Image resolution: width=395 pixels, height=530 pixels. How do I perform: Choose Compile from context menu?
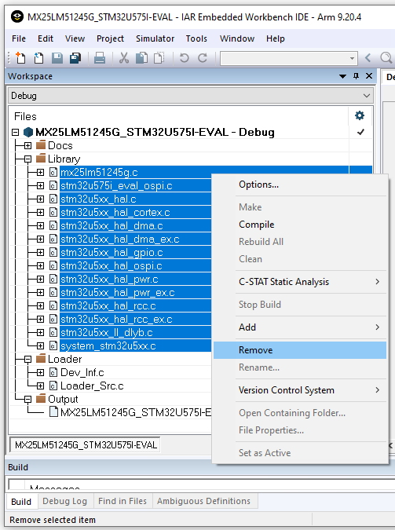[300, 225]
